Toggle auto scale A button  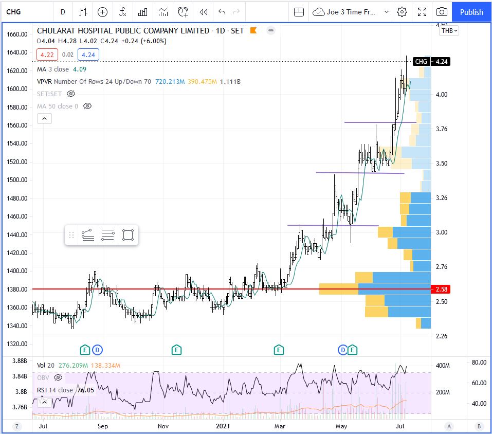[449, 426]
